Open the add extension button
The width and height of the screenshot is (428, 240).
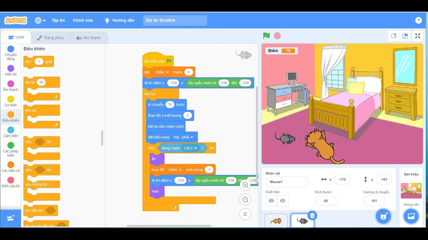click(11, 218)
